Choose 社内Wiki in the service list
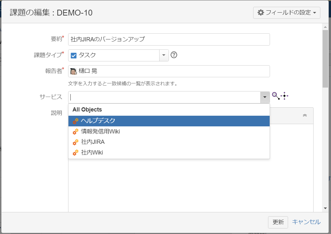The height and width of the screenshot is (234, 331). point(169,153)
